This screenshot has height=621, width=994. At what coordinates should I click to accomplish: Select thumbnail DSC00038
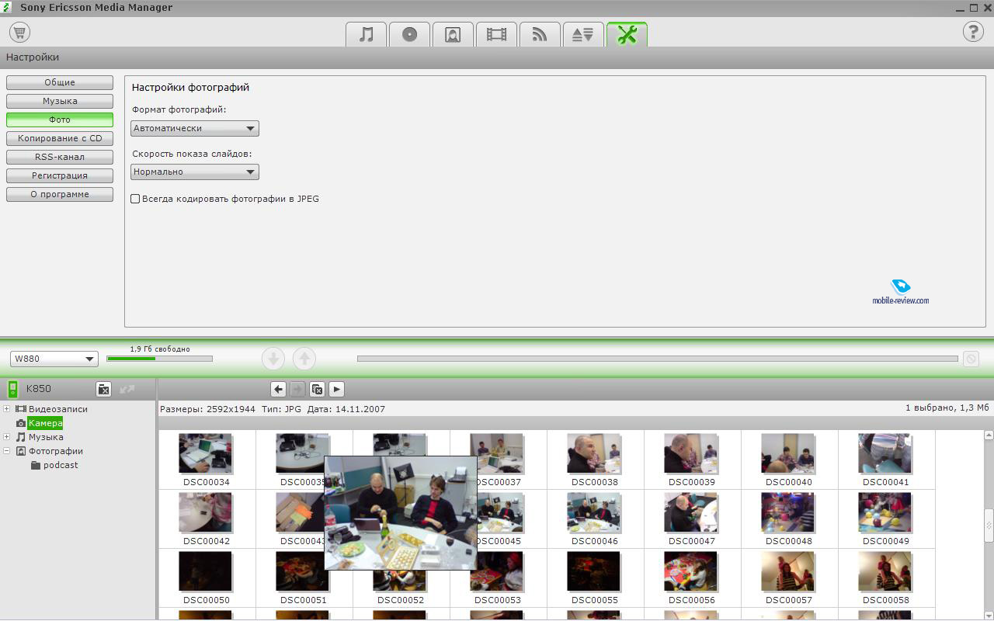pos(594,453)
